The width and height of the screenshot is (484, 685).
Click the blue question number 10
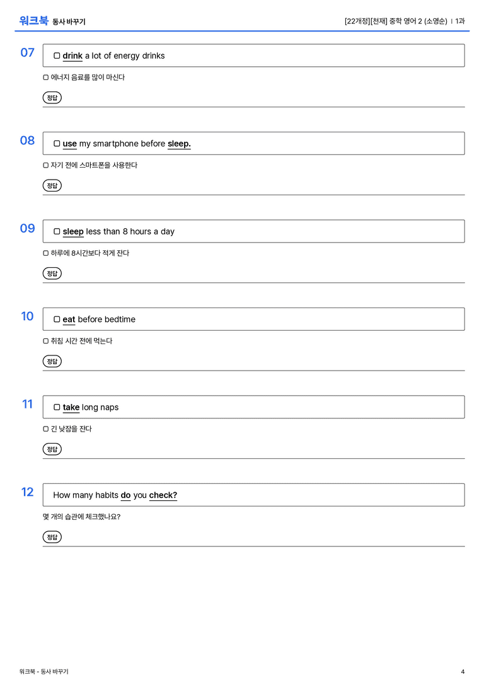[x=27, y=316]
